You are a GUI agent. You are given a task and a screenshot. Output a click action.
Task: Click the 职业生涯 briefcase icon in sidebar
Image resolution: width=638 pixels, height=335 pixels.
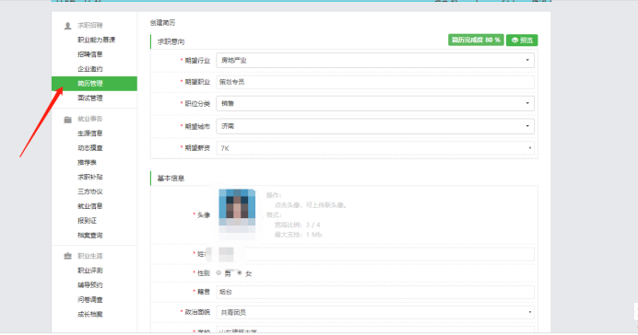[67, 256]
